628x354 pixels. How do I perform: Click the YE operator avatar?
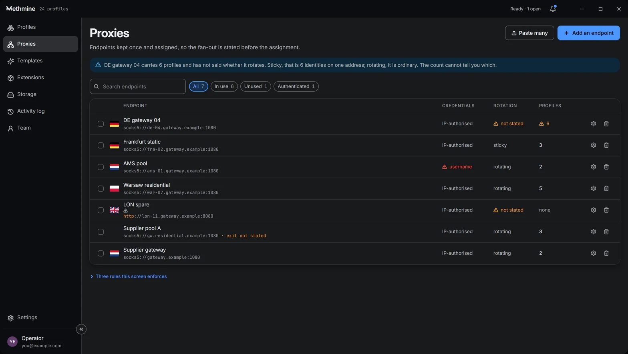coord(12,342)
